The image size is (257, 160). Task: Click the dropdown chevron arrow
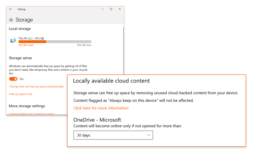coord(148,135)
